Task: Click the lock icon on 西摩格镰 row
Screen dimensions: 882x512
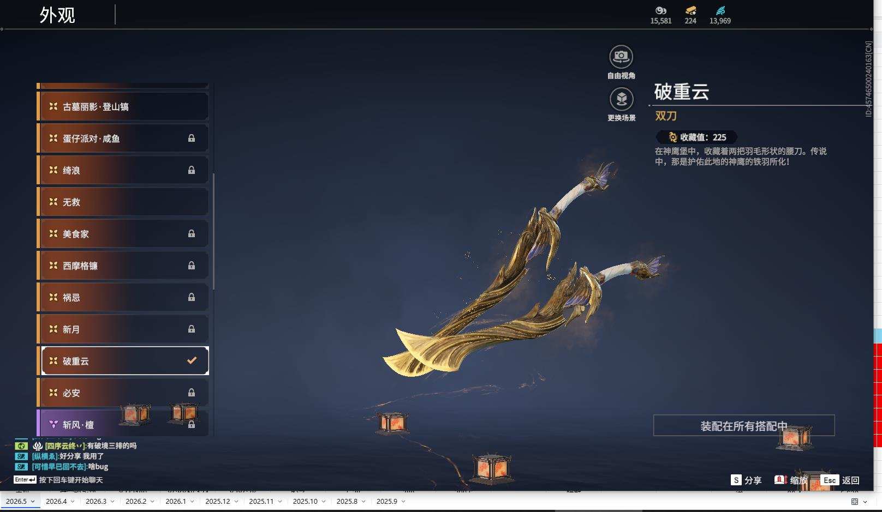Action: coord(192,266)
